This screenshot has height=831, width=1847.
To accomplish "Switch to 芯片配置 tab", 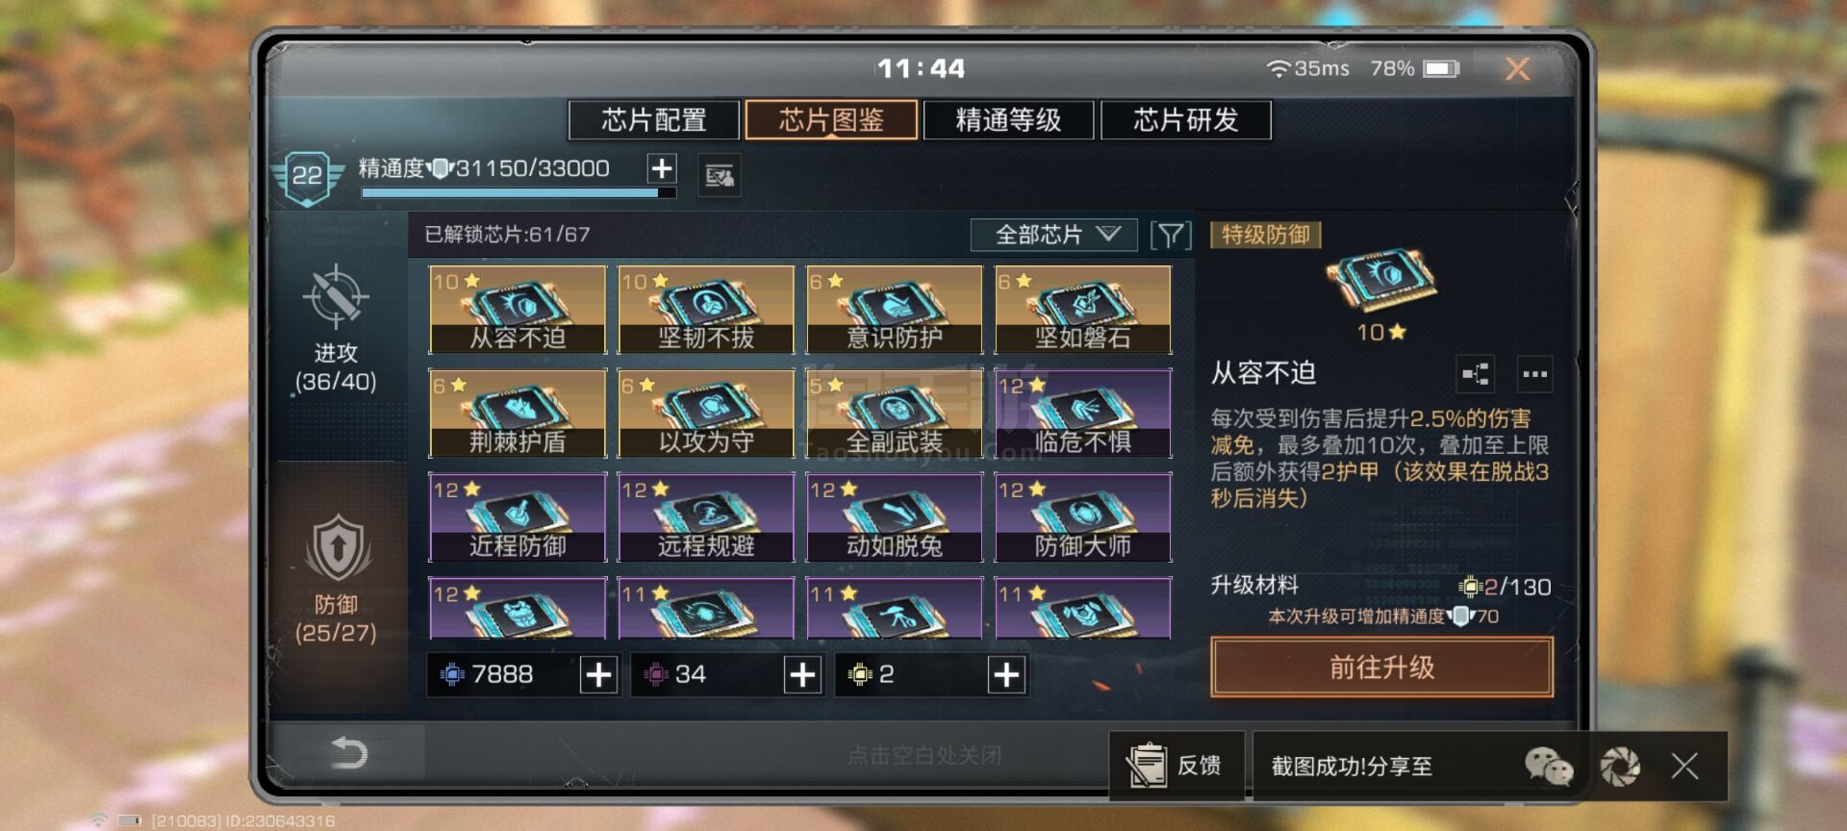I will click(654, 120).
